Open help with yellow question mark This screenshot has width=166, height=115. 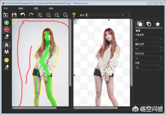(74, 15)
